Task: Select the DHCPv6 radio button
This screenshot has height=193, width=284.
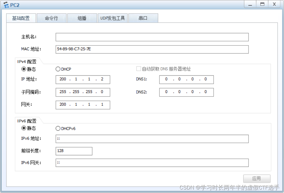Action: 58,128
